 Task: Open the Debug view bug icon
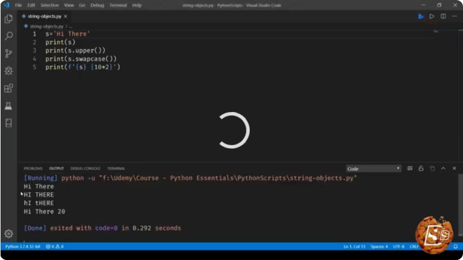(9, 71)
